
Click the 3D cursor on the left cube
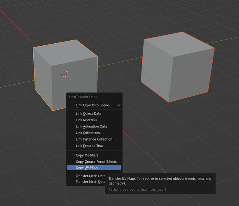point(65,74)
